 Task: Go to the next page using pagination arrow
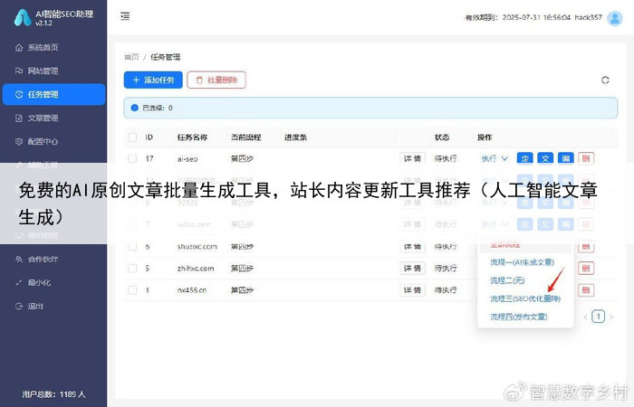click(610, 317)
